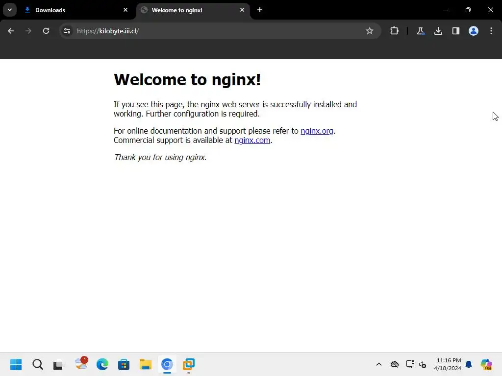
Task: Open a new browser tab
Action: coord(260,10)
